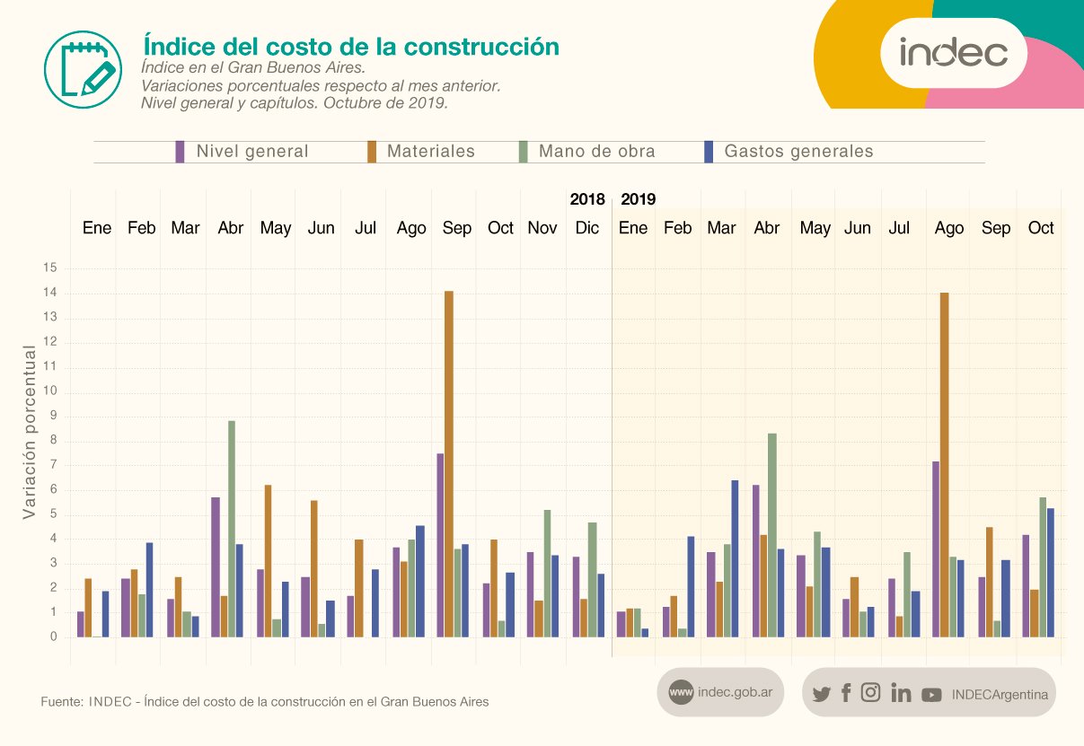Click the Twitter bird icon

point(821,693)
